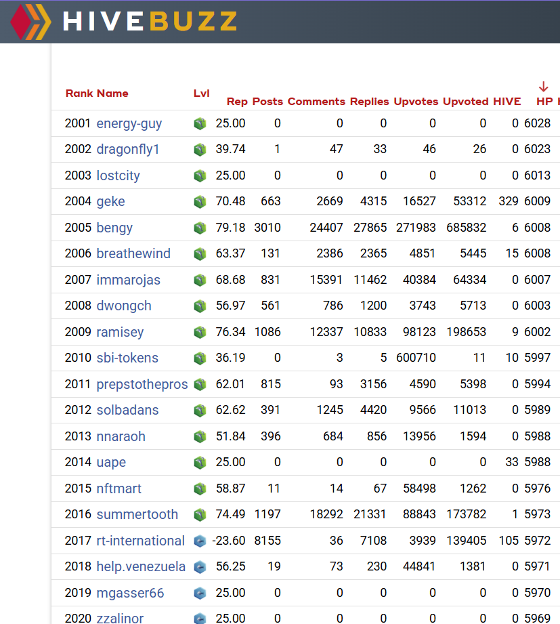Select geke's HIVE value 329

pos(509,201)
